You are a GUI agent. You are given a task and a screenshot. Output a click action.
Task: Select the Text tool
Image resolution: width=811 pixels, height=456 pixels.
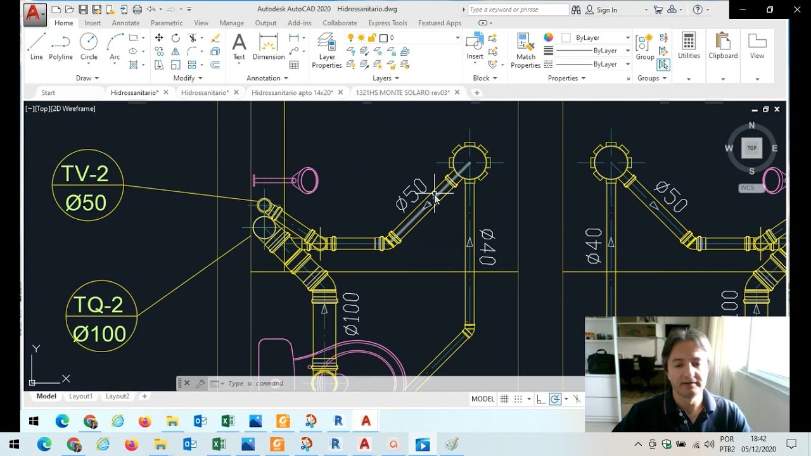coord(239,47)
